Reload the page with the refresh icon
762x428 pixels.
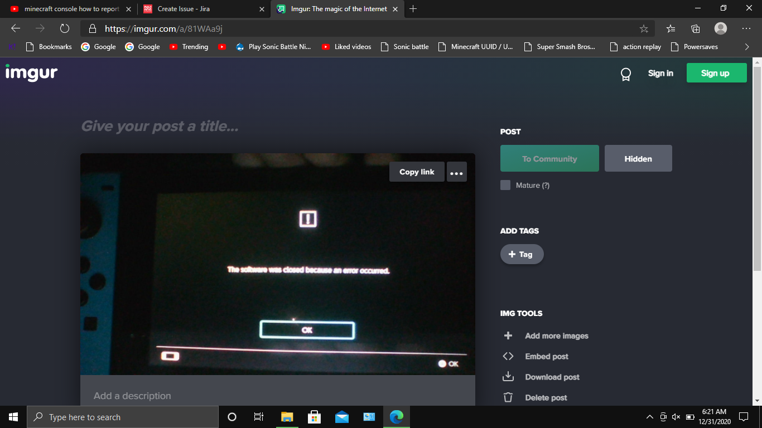click(65, 28)
